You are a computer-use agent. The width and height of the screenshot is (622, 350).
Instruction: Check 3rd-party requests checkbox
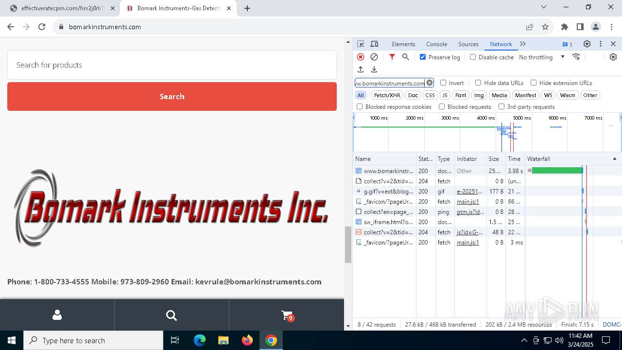click(501, 106)
